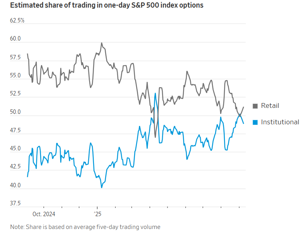Click the Oct. 2024 x-axis label
Image resolution: width=304 pixels, height=233 pixels.
[x=44, y=214]
